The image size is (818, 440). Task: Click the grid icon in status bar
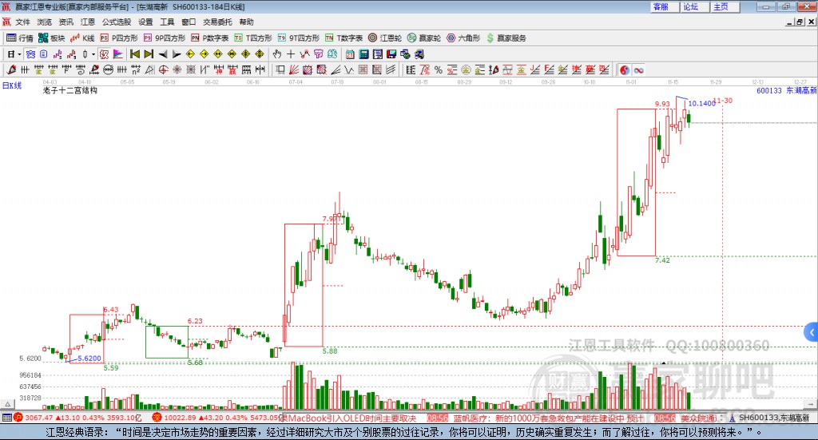(x=6, y=418)
